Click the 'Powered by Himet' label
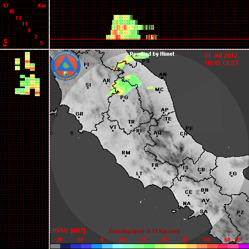 point(152,54)
